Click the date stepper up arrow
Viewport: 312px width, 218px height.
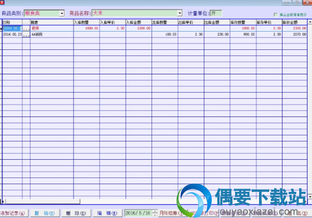coord(155,211)
